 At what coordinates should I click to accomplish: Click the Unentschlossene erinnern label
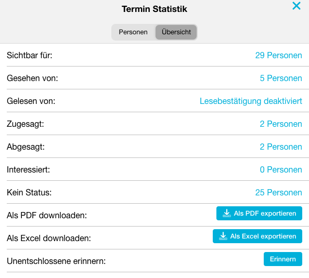56,261
